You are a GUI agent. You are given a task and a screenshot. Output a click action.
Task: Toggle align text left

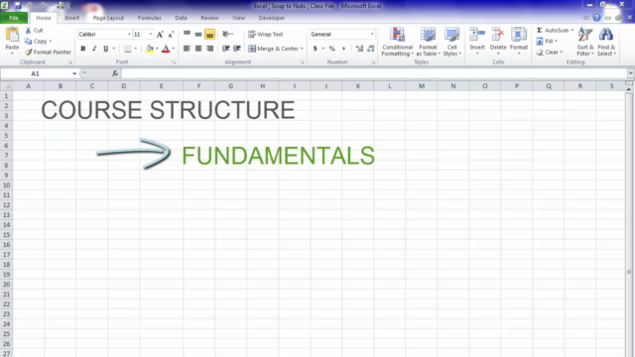tap(187, 49)
